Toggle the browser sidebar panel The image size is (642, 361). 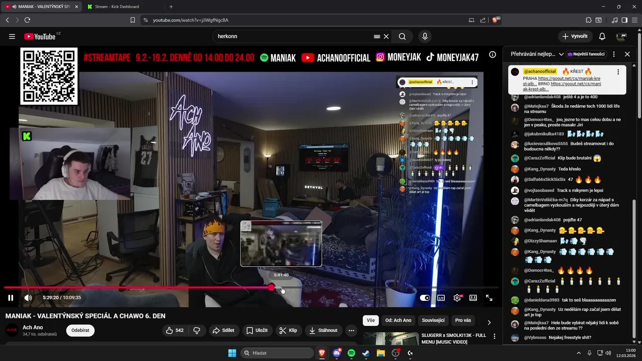click(624, 20)
